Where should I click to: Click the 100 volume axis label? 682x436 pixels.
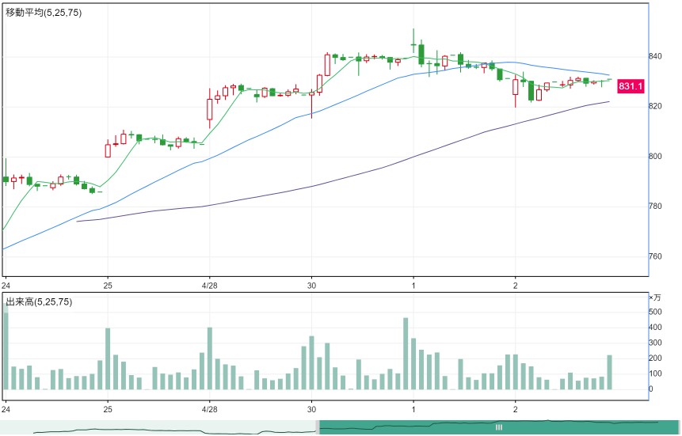(x=655, y=373)
